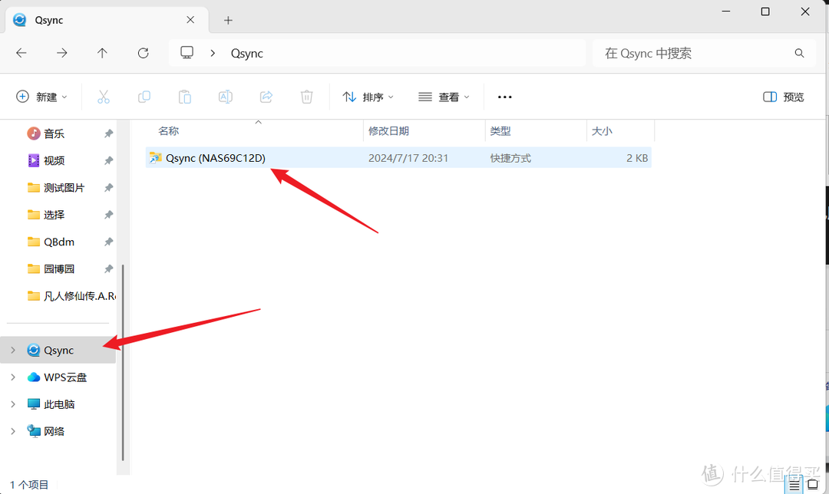829x494 pixels.
Task: Click the Cut scissors icon
Action: [103, 97]
